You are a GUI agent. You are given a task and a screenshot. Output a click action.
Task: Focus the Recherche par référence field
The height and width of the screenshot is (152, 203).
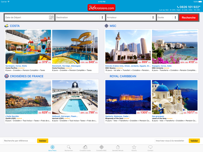click(x=19, y=141)
